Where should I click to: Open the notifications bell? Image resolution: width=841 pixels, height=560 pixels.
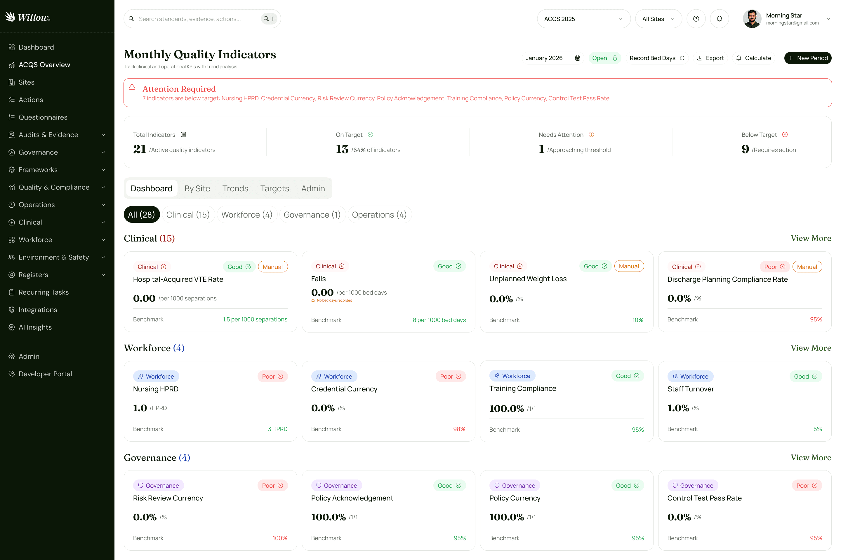point(720,19)
